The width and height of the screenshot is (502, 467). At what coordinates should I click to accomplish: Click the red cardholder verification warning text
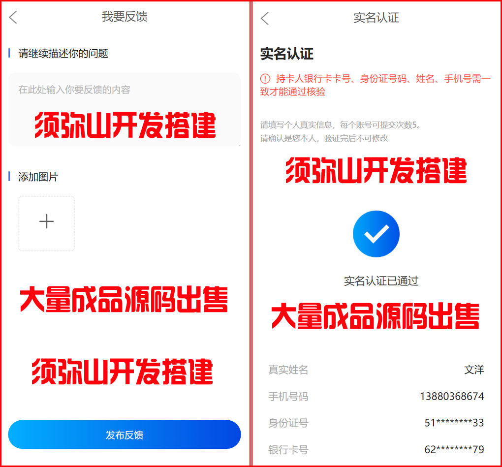coord(375,85)
